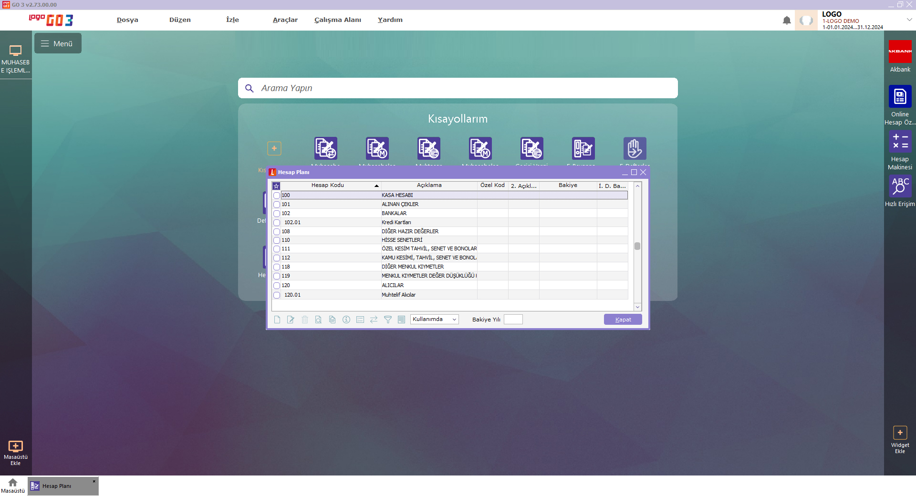
Task: Open the Dosya menu
Action: [127, 20]
